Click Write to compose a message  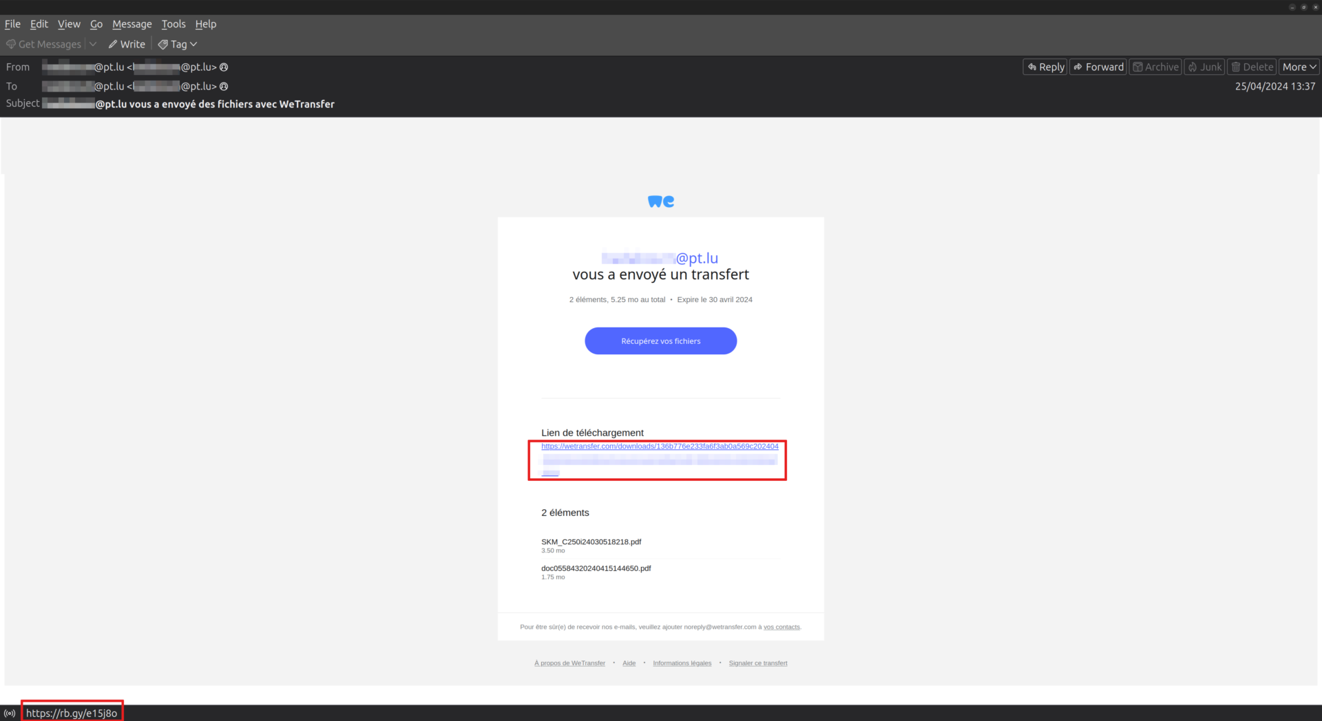click(127, 44)
